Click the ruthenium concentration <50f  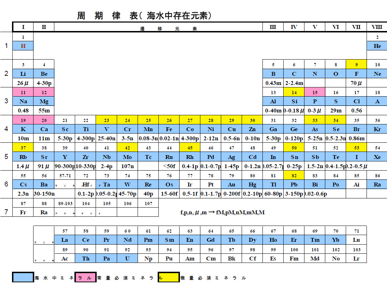[x=169, y=166]
